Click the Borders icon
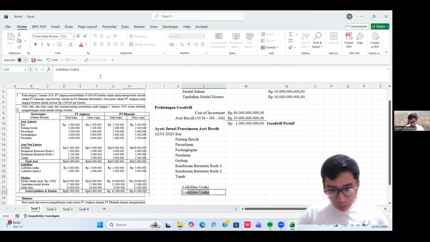 point(59,44)
